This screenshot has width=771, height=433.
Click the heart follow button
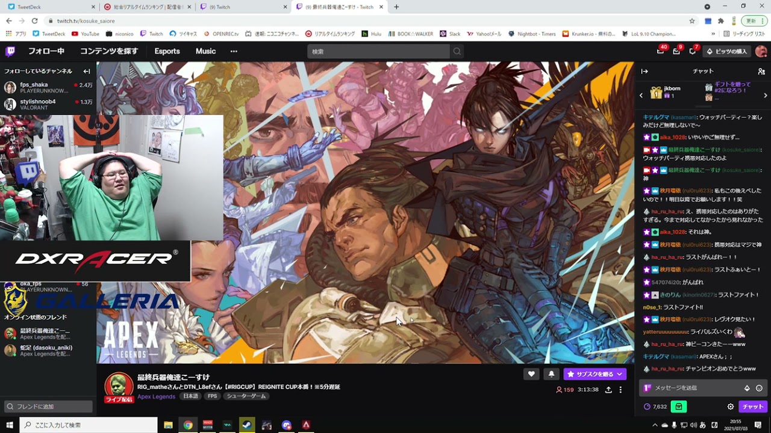(x=531, y=374)
